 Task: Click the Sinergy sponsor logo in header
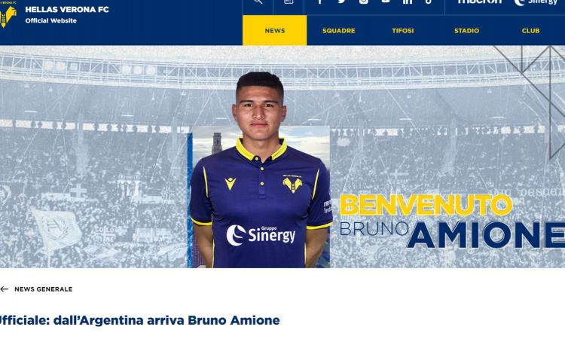pyautogui.click(x=536, y=2)
